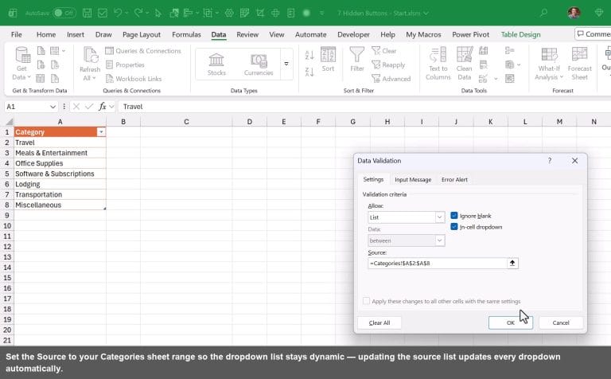Toggle Ignore blank checkbox
The height and width of the screenshot is (379, 611).
(x=454, y=215)
